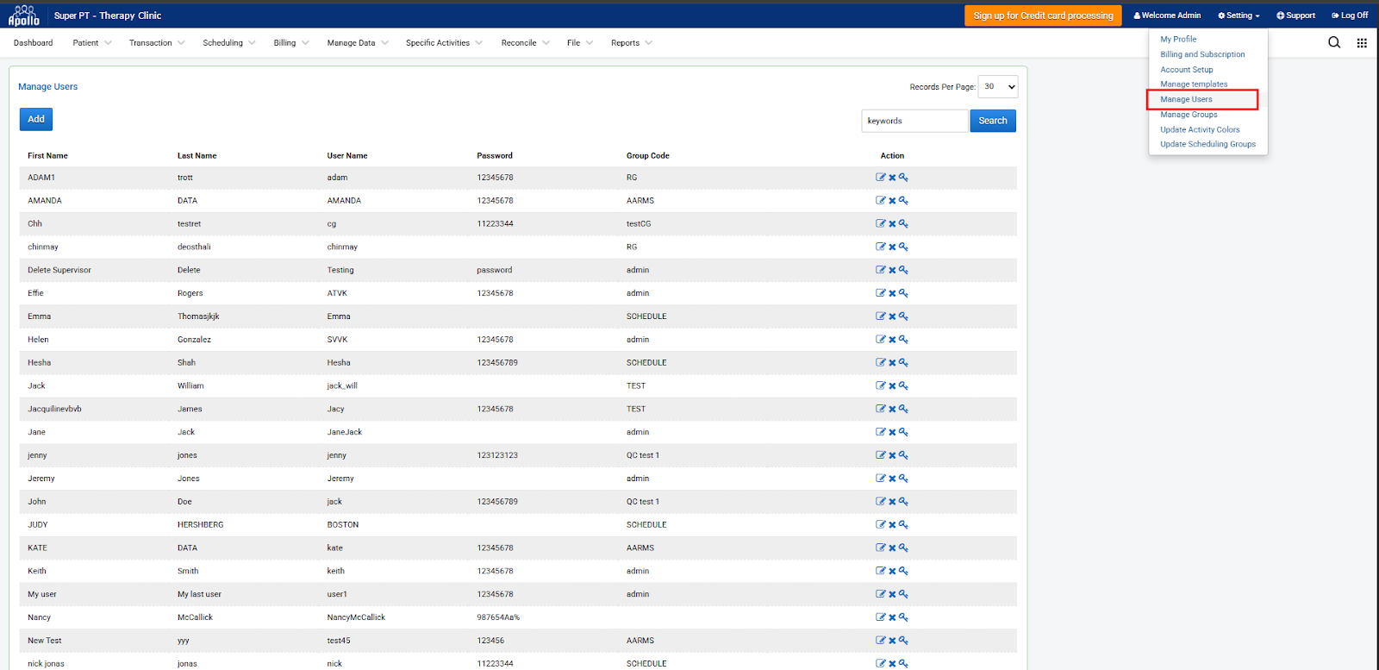Image resolution: width=1379 pixels, height=670 pixels.
Task: Expand the Billing menu
Action: (290, 43)
